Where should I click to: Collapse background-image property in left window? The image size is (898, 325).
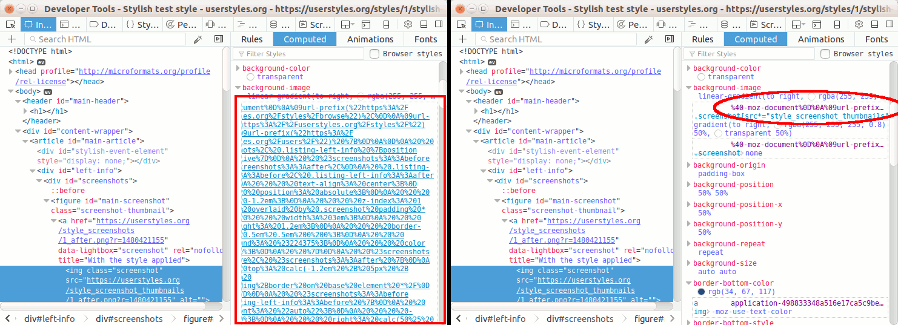coord(238,88)
